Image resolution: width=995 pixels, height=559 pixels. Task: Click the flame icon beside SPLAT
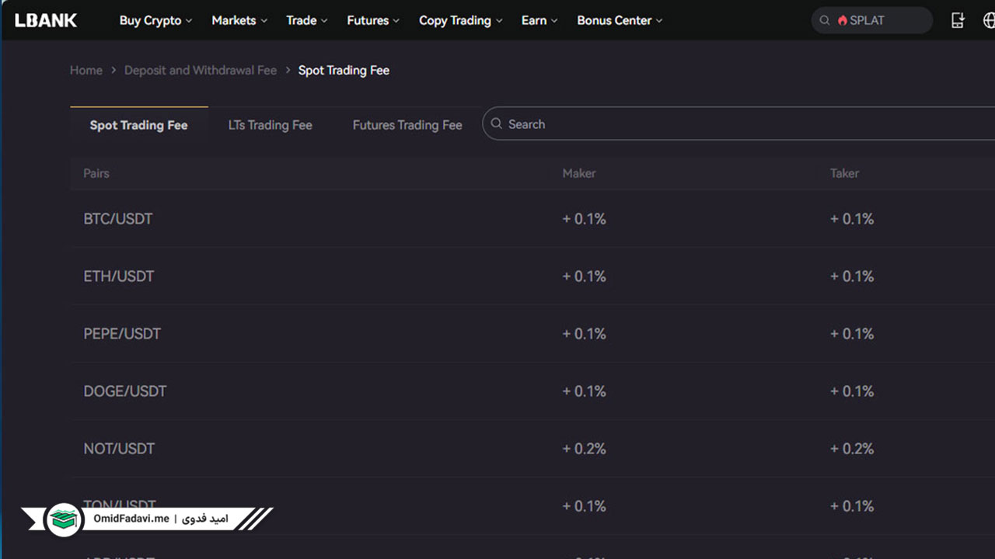pos(843,21)
